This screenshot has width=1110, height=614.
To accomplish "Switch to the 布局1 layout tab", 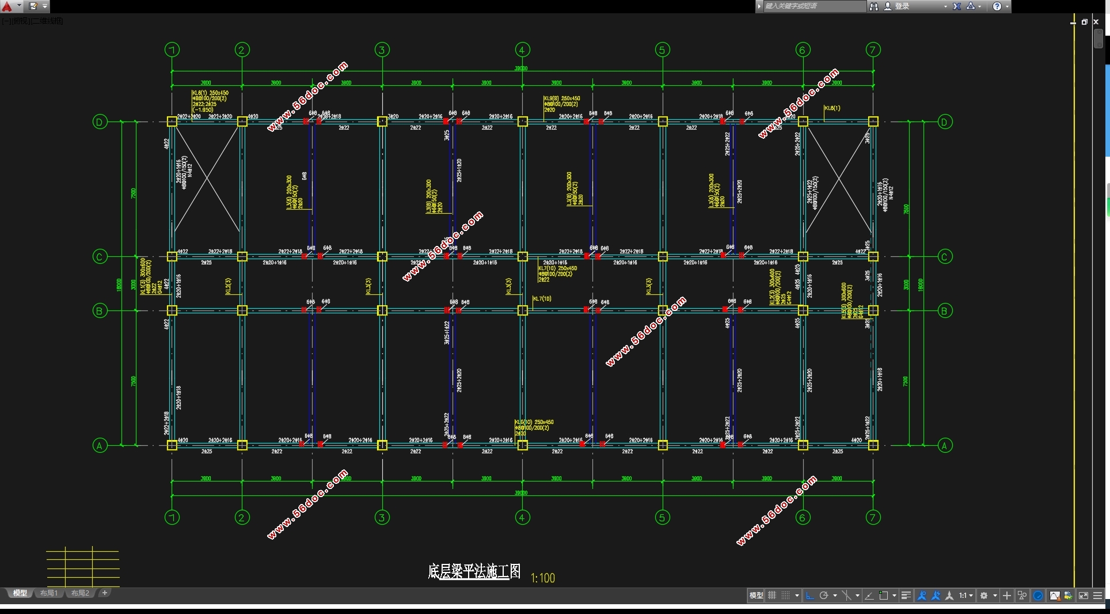I will coord(49,593).
